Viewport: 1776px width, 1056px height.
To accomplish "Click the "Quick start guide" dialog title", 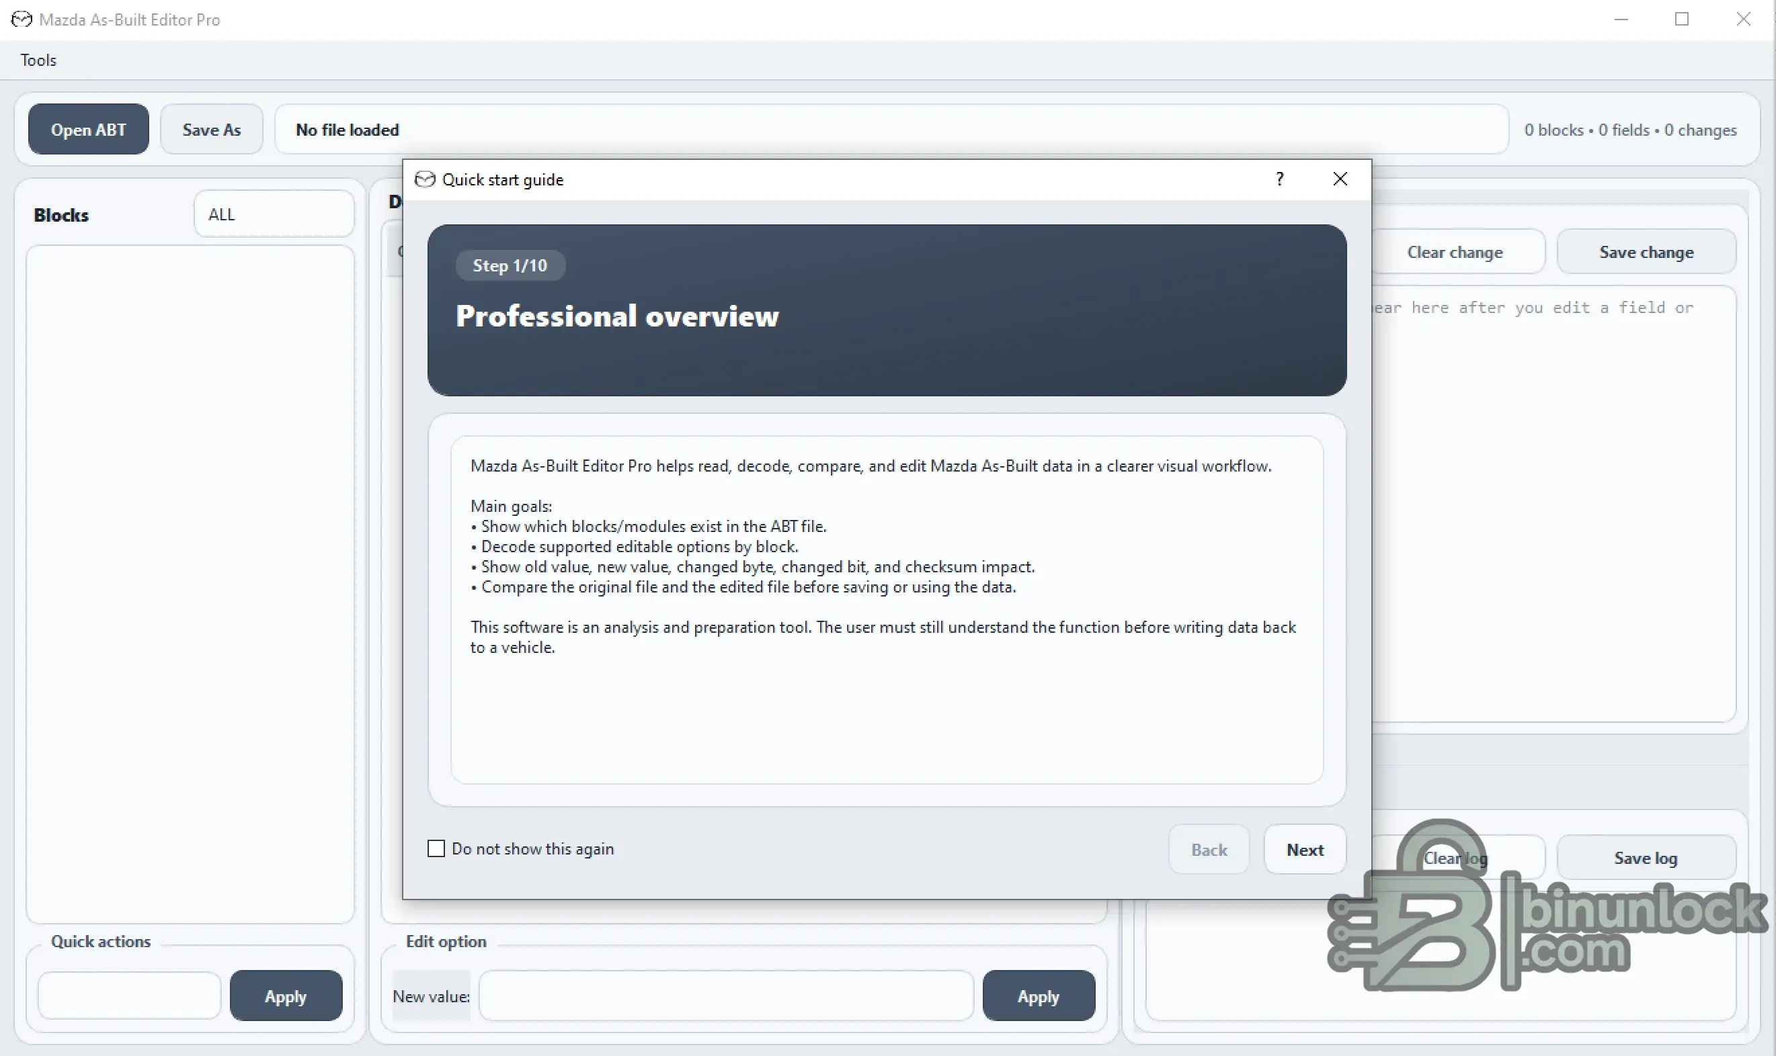I will [x=503, y=179].
